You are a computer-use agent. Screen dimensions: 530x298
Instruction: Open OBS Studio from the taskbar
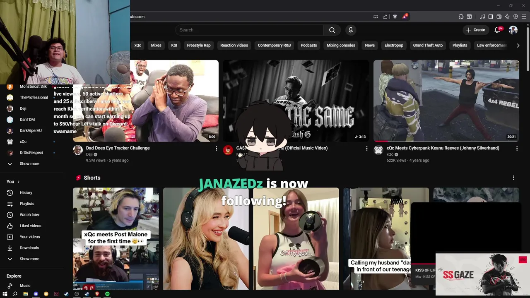[77, 294]
